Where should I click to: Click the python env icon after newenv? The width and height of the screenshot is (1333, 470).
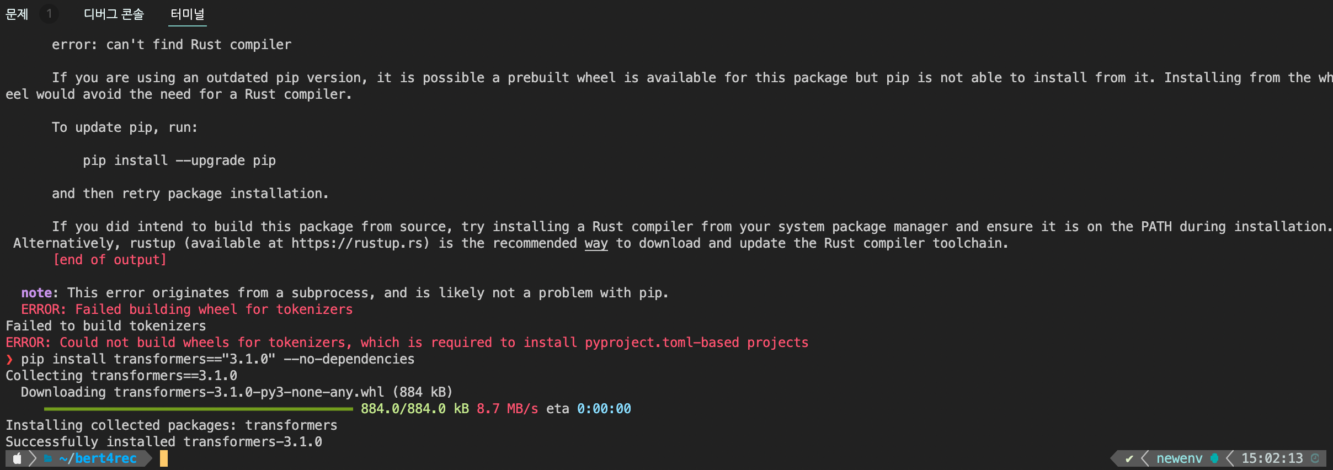[x=1214, y=458]
